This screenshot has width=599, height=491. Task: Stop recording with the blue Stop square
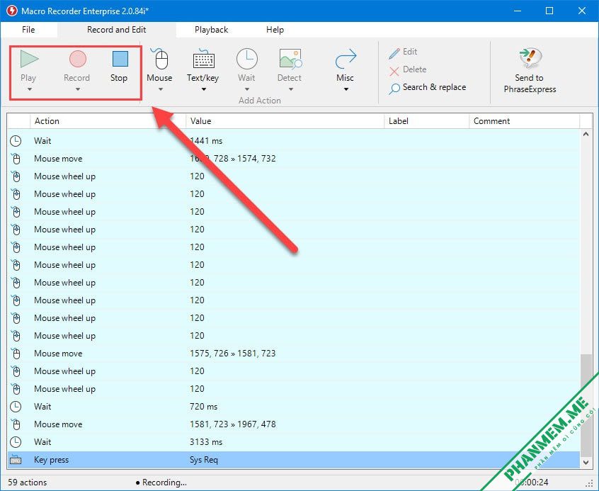pos(120,59)
